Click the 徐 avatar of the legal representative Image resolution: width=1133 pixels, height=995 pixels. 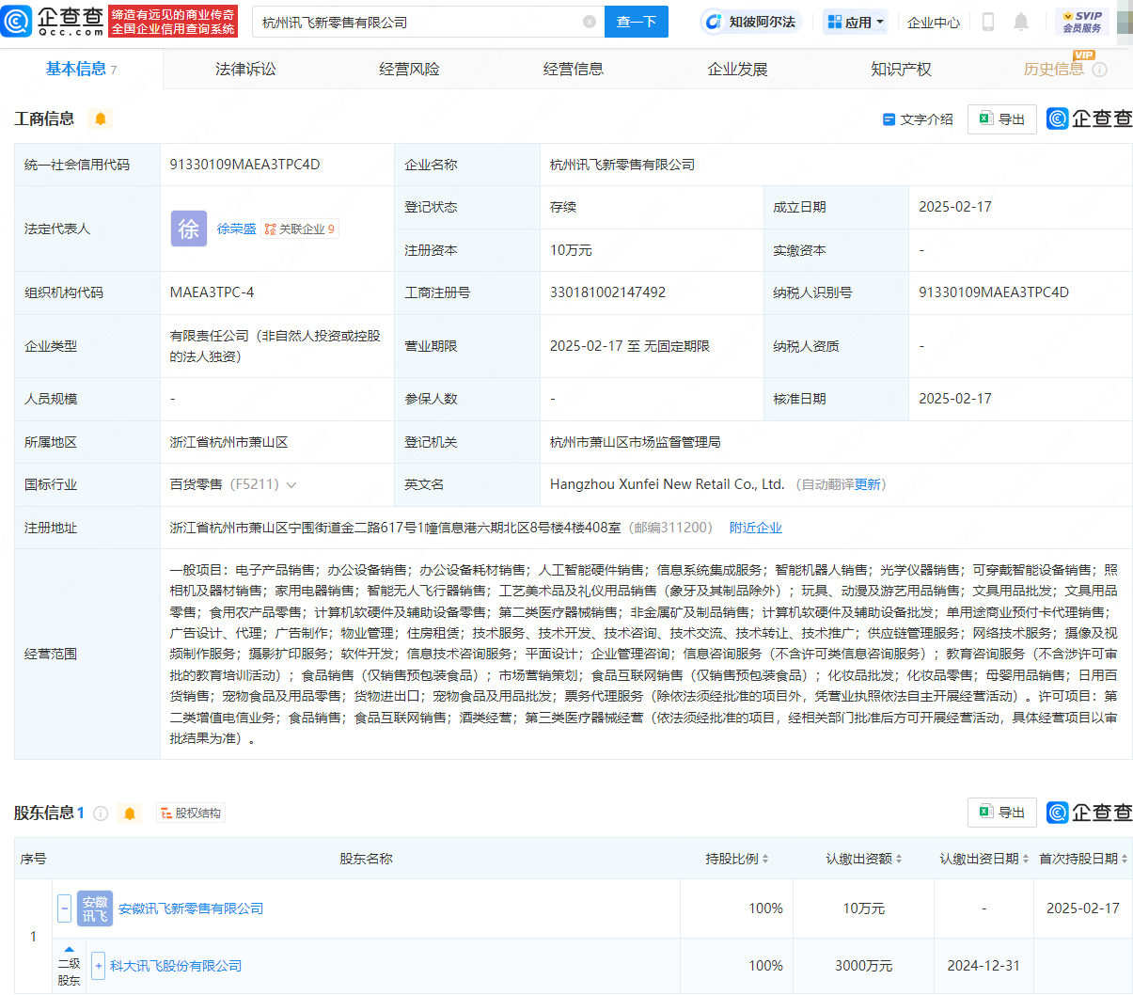189,229
